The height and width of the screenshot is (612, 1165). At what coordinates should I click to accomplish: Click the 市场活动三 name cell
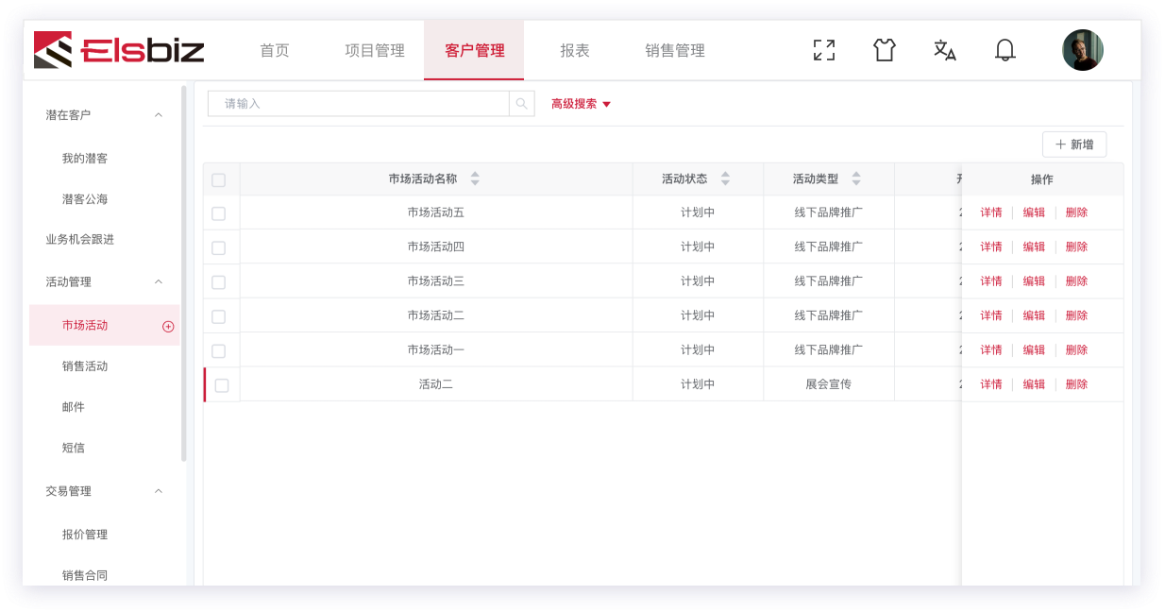(436, 281)
